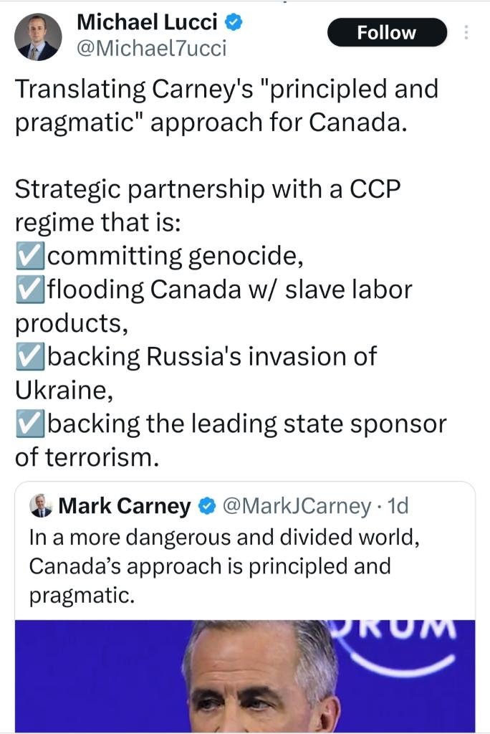Open the three-dot more options menu
The height and width of the screenshot is (734, 490).
click(467, 33)
